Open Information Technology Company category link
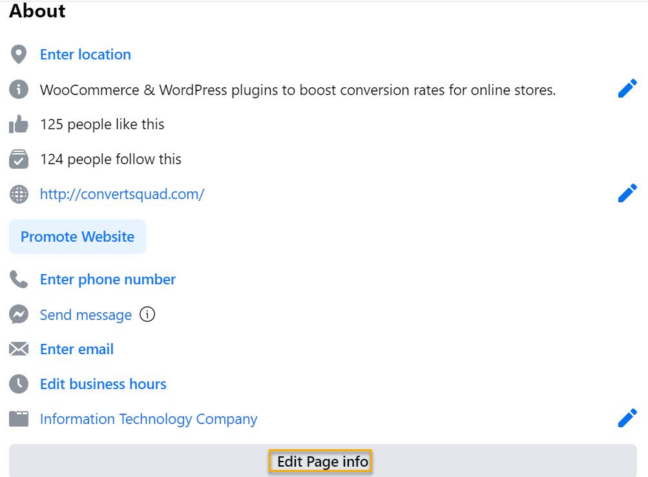 point(149,419)
